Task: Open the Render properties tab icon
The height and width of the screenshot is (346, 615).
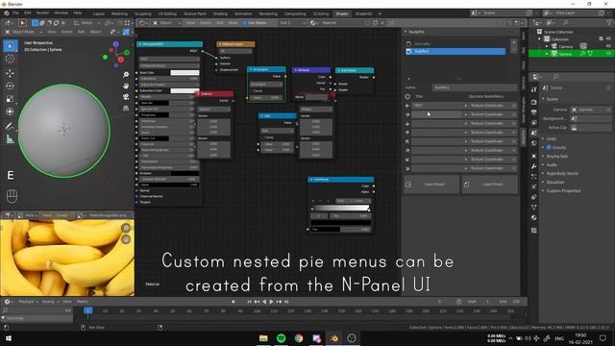Action: click(x=534, y=103)
